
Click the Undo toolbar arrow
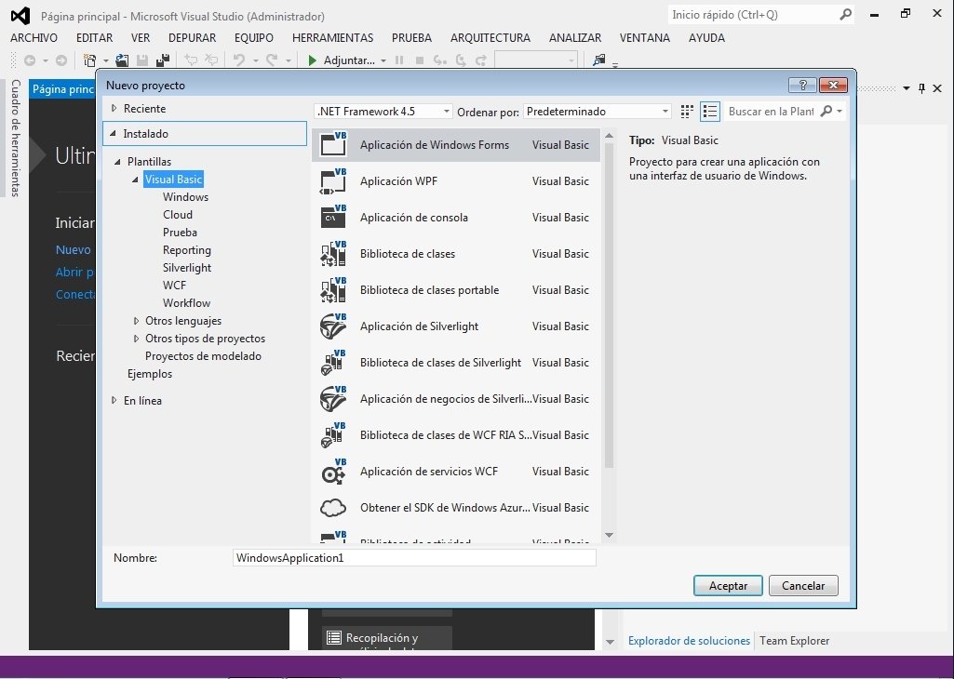click(239, 60)
